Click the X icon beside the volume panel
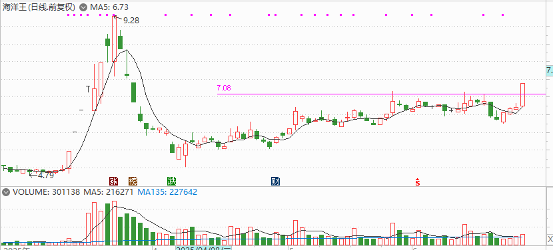Image resolution: width=553 pixels, height=250 pixels. (x=550, y=239)
